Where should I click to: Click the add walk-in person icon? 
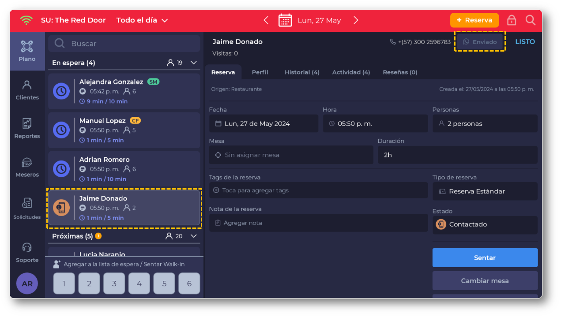click(56, 264)
